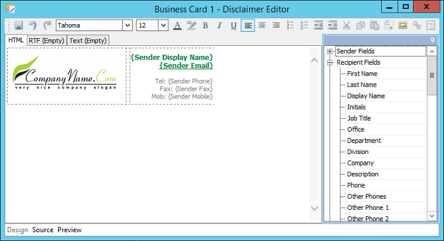The width and height of the screenshot is (444, 241).
Task: Select the Office field
Action: (356, 130)
